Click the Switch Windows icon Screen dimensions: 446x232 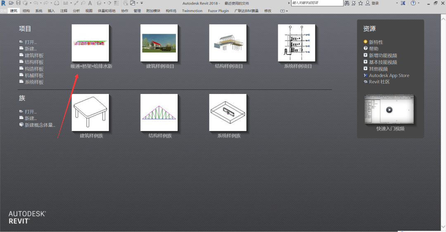coord(133,3)
